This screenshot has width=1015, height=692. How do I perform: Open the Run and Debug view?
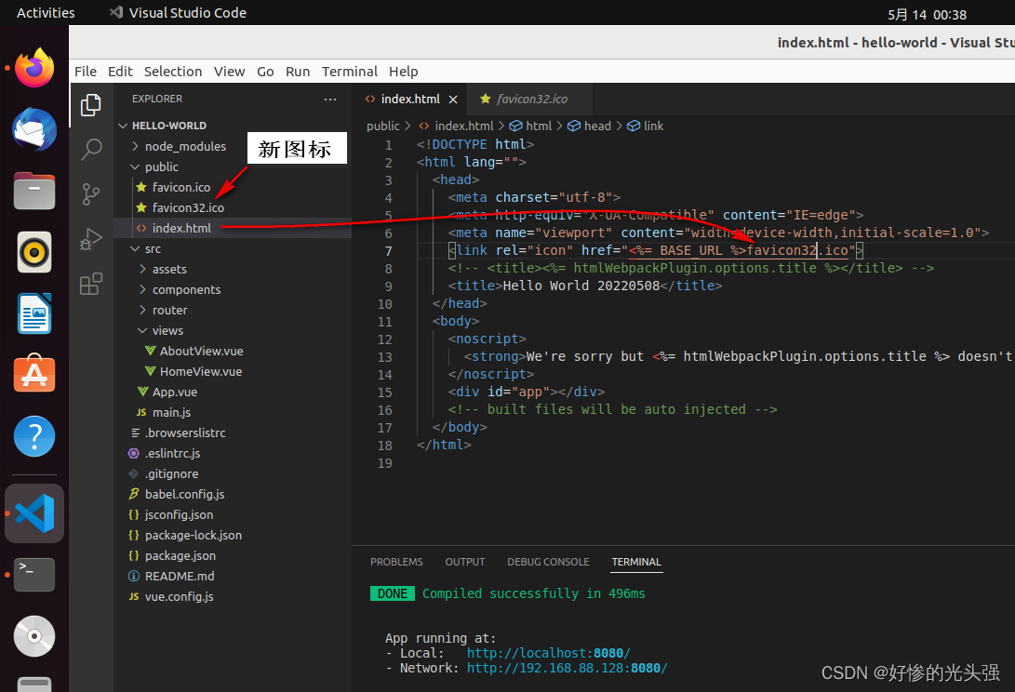tap(90, 239)
